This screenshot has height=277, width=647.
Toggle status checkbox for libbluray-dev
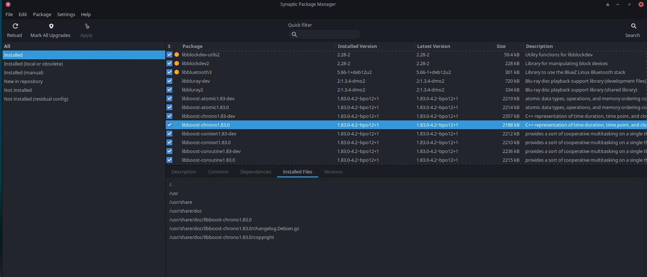169,81
